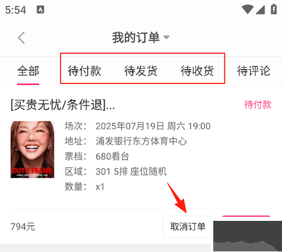Tap the Wi-Fi status bar icon
282x252 pixels.
click(x=248, y=9)
